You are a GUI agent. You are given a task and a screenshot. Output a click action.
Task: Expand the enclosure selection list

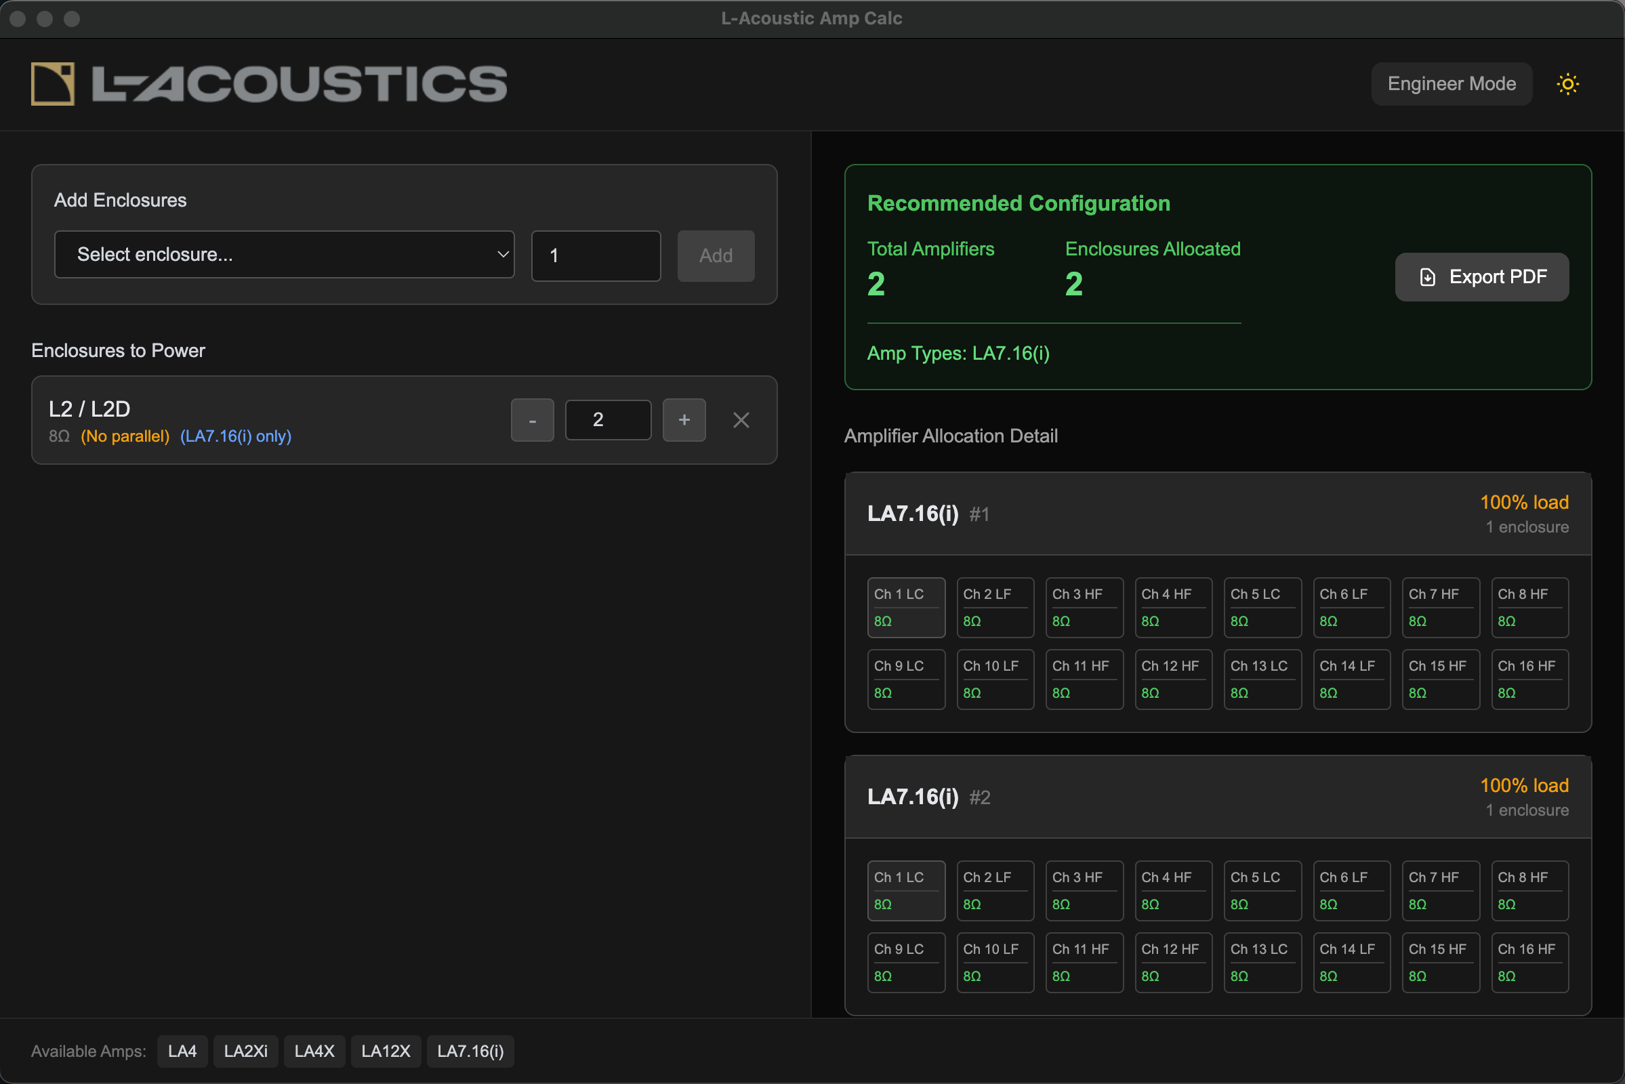283,255
